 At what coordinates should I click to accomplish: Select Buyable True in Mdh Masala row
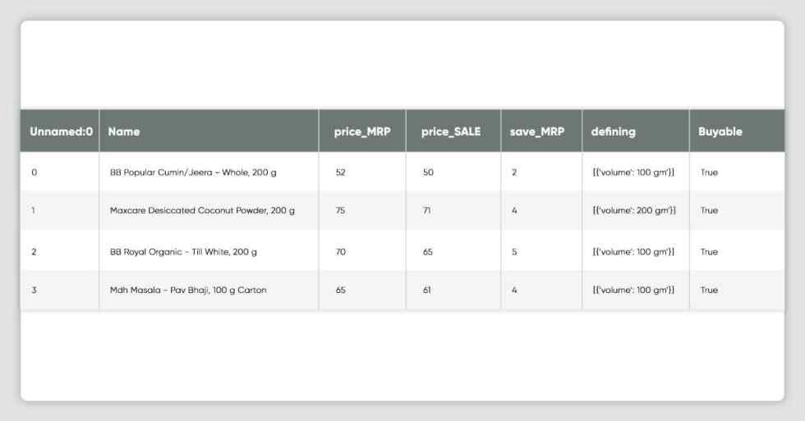tap(709, 290)
